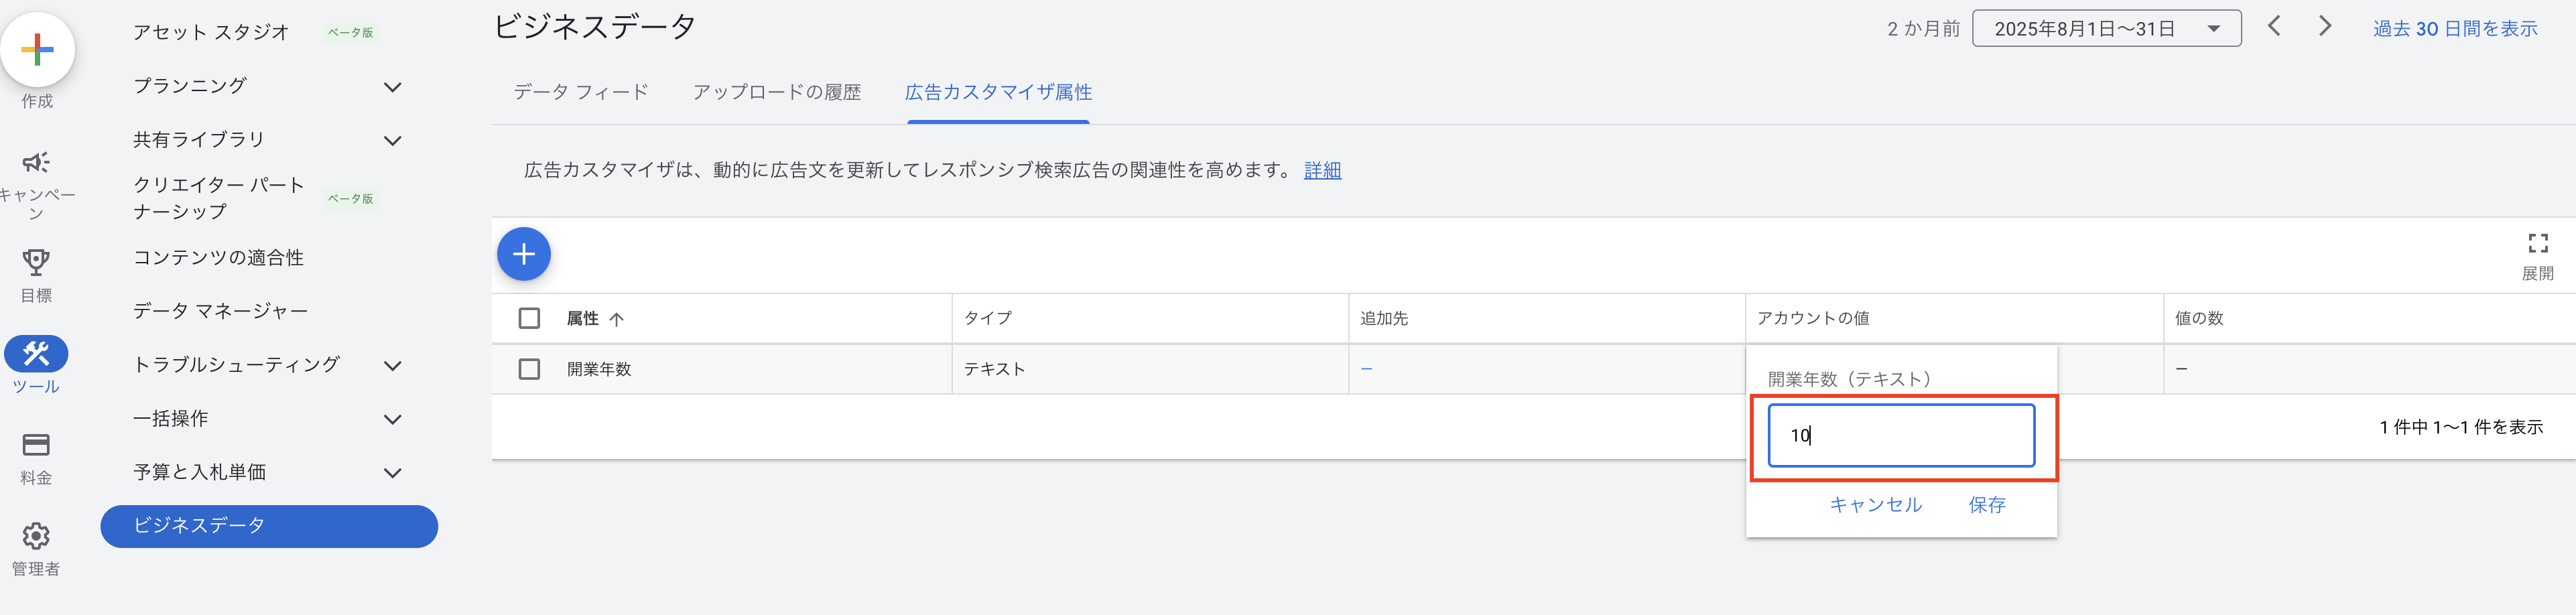Open the 管理者 gear icon
Screen dimensions: 2576x615
point(36,536)
